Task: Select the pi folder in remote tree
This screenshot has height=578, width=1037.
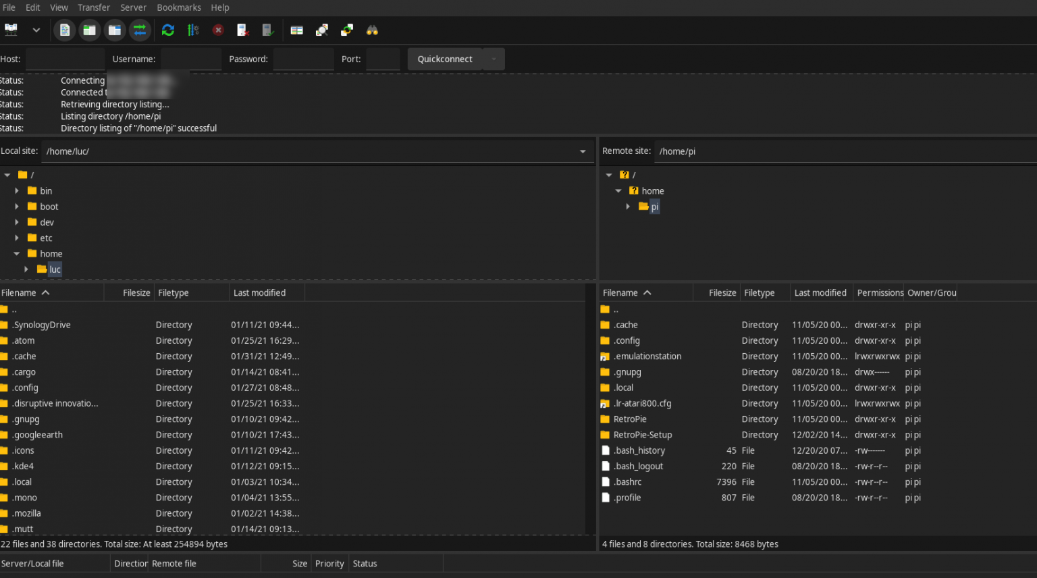Action: click(654, 207)
